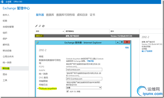
Task: Open 保护 in left navigation
Action: 5,39
